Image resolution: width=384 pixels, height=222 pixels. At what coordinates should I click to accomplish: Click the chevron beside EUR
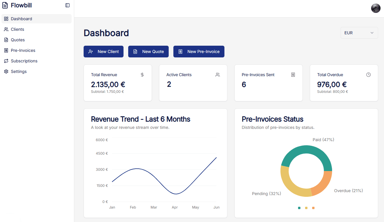click(372, 33)
